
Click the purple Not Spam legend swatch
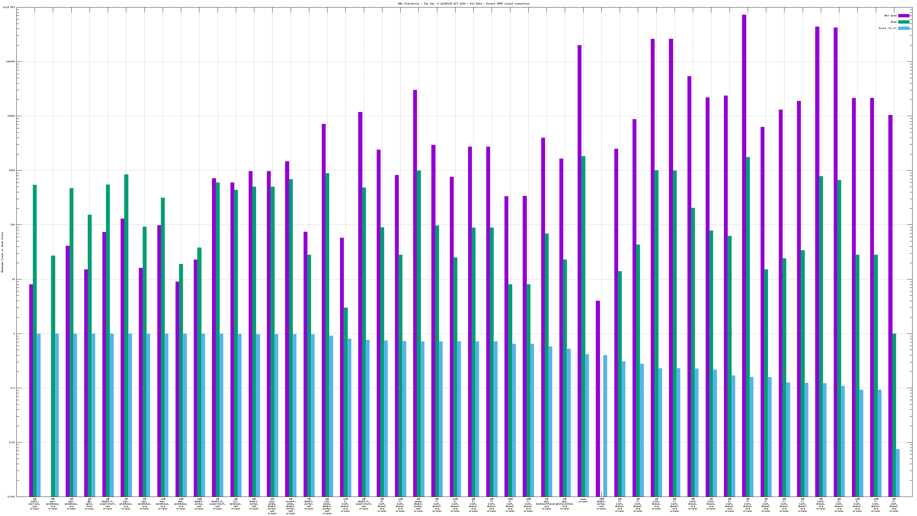904,16
